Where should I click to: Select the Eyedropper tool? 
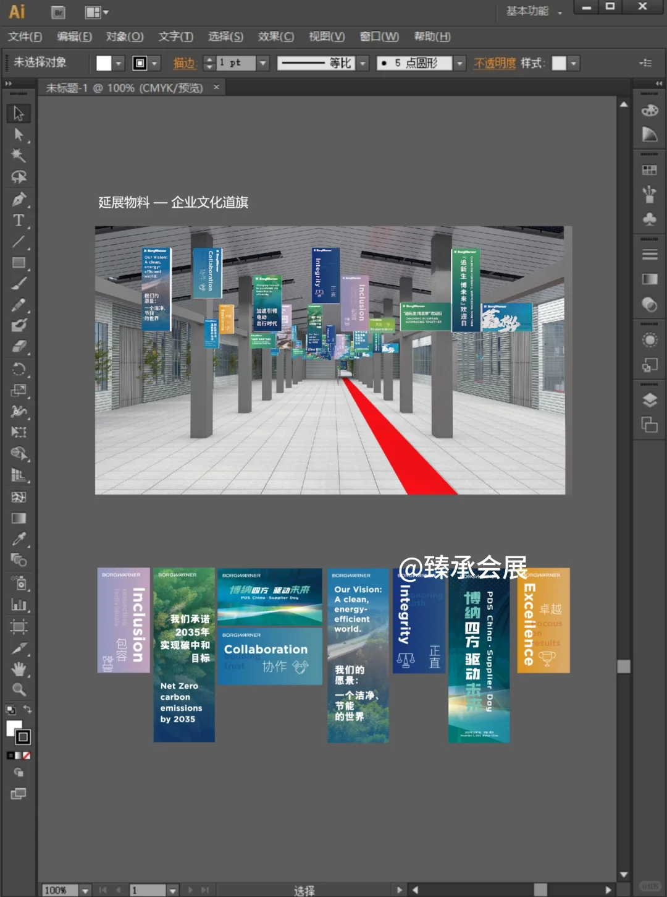point(19,539)
